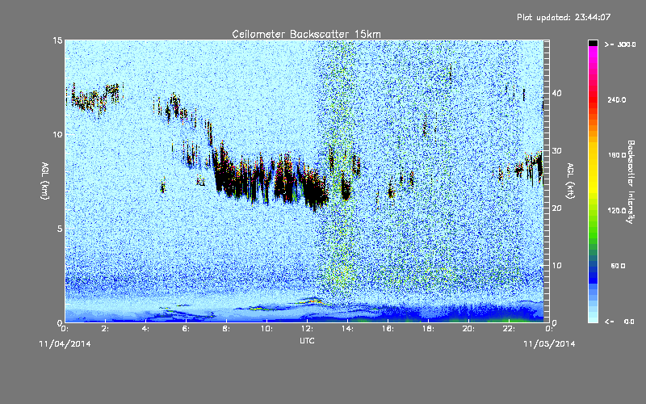Click the "40" tick on kft axis
646x404 pixels.
point(556,93)
